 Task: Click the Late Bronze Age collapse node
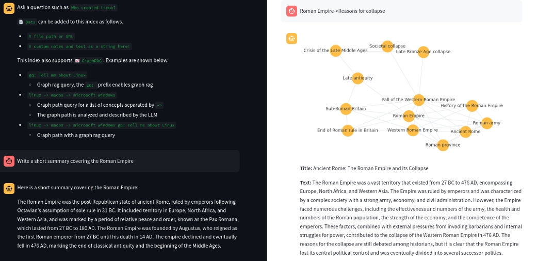pos(423,52)
